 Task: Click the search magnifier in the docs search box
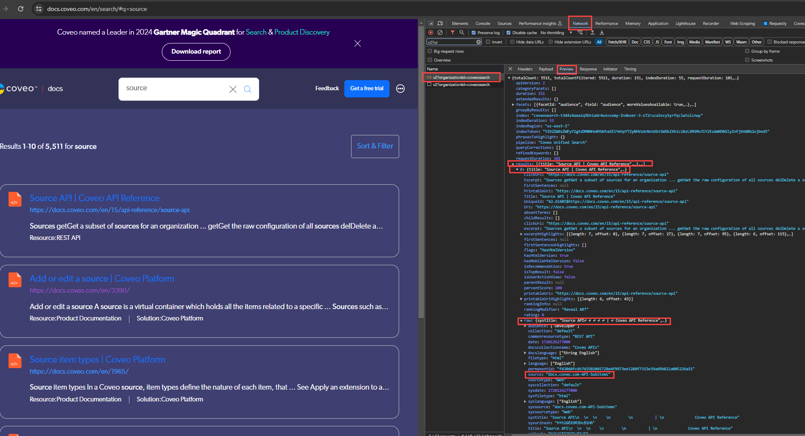click(x=248, y=89)
